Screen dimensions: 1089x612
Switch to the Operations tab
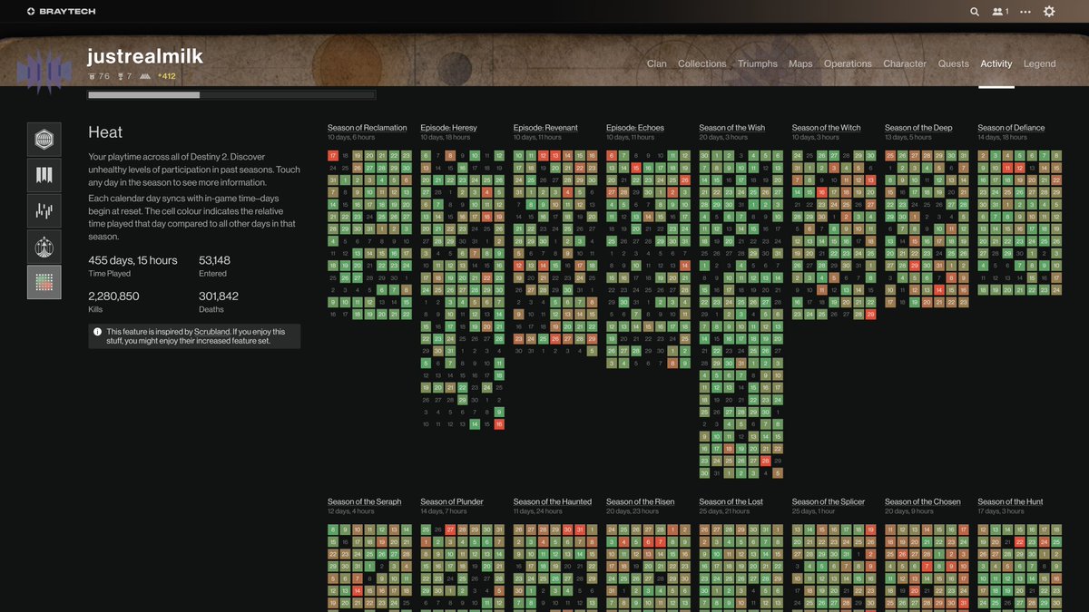coord(848,63)
